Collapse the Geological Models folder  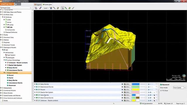click(x=1, y=47)
